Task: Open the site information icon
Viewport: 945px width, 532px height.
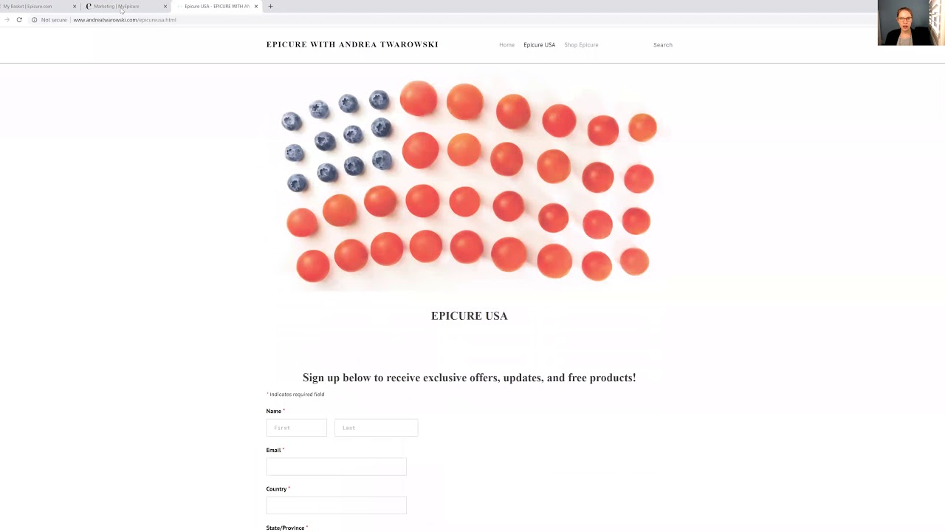Action: click(34, 20)
